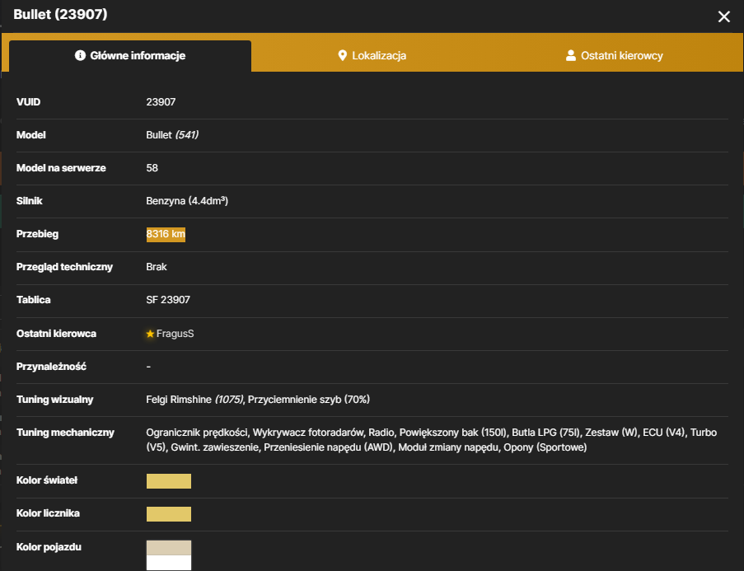Click the Tablica label
This screenshot has width=744, height=571.
tap(33, 300)
